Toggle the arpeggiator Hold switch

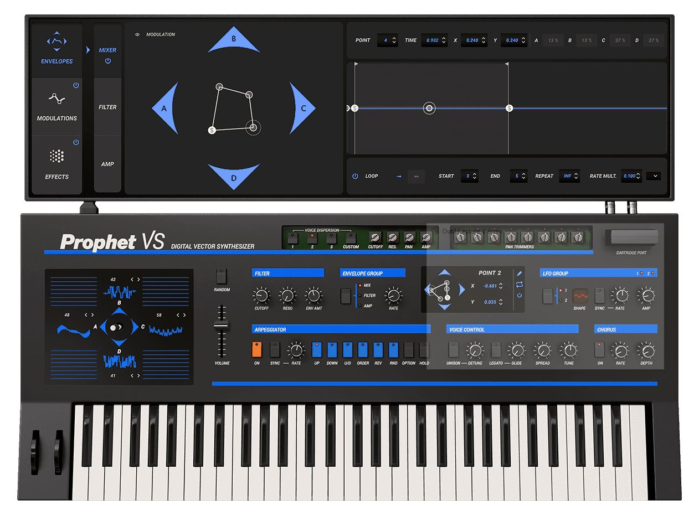[424, 350]
